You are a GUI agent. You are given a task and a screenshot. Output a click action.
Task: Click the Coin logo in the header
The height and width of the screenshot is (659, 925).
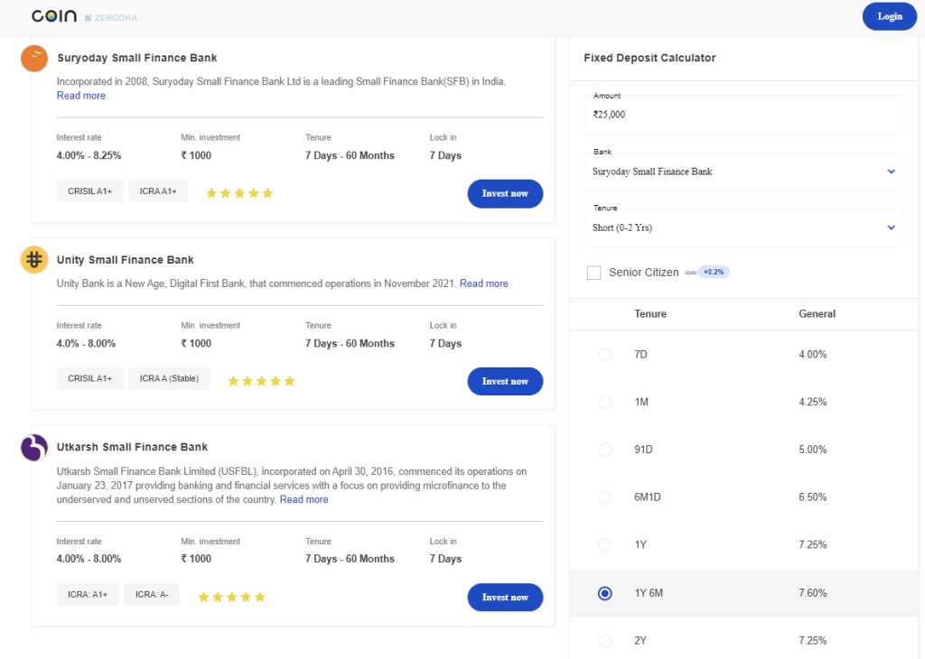54,16
